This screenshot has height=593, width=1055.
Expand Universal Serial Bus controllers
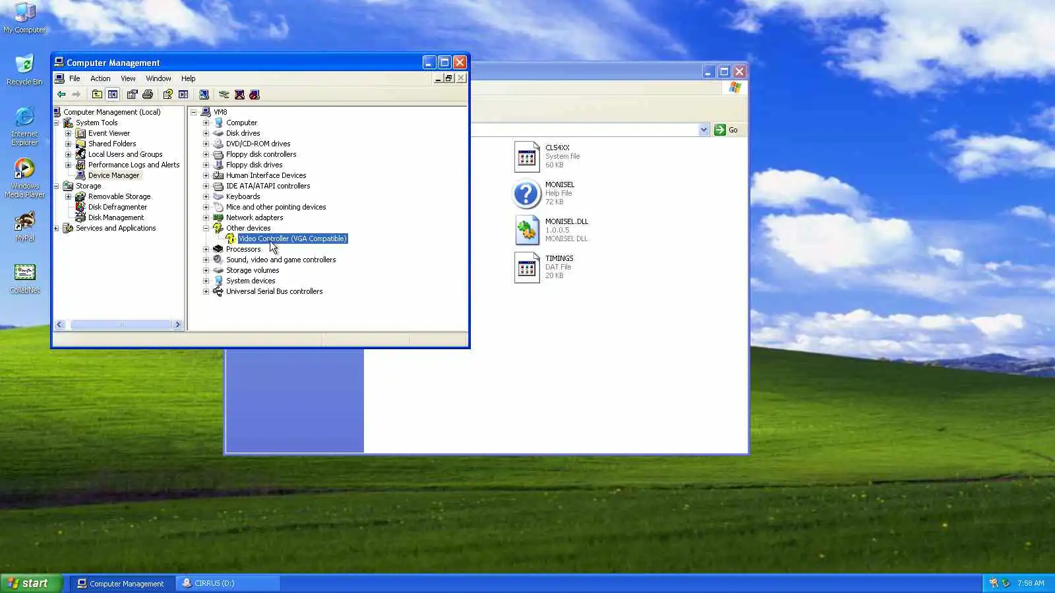(206, 291)
